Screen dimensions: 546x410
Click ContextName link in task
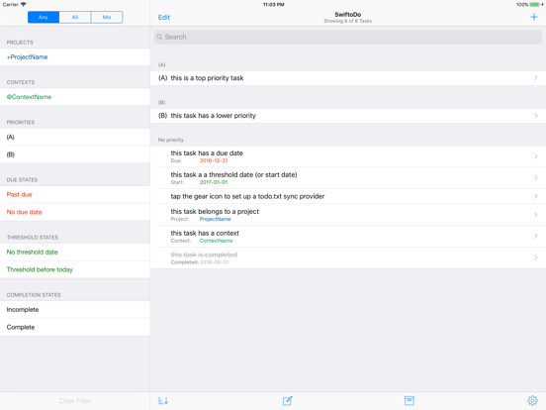tap(216, 241)
